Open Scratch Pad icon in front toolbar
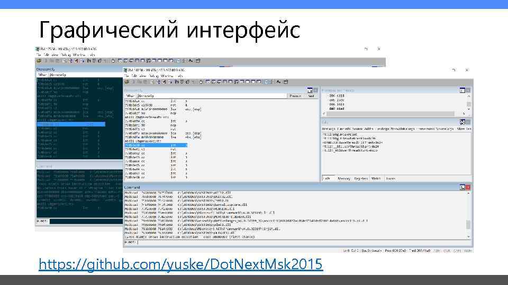The image size is (508, 285). [x=247, y=82]
